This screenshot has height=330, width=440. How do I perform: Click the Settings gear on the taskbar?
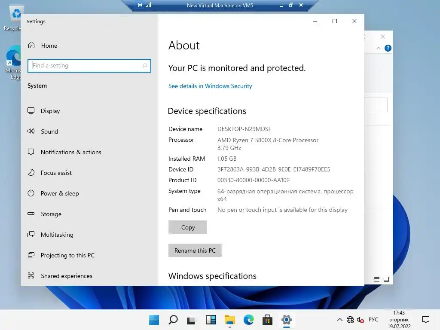coord(286,320)
